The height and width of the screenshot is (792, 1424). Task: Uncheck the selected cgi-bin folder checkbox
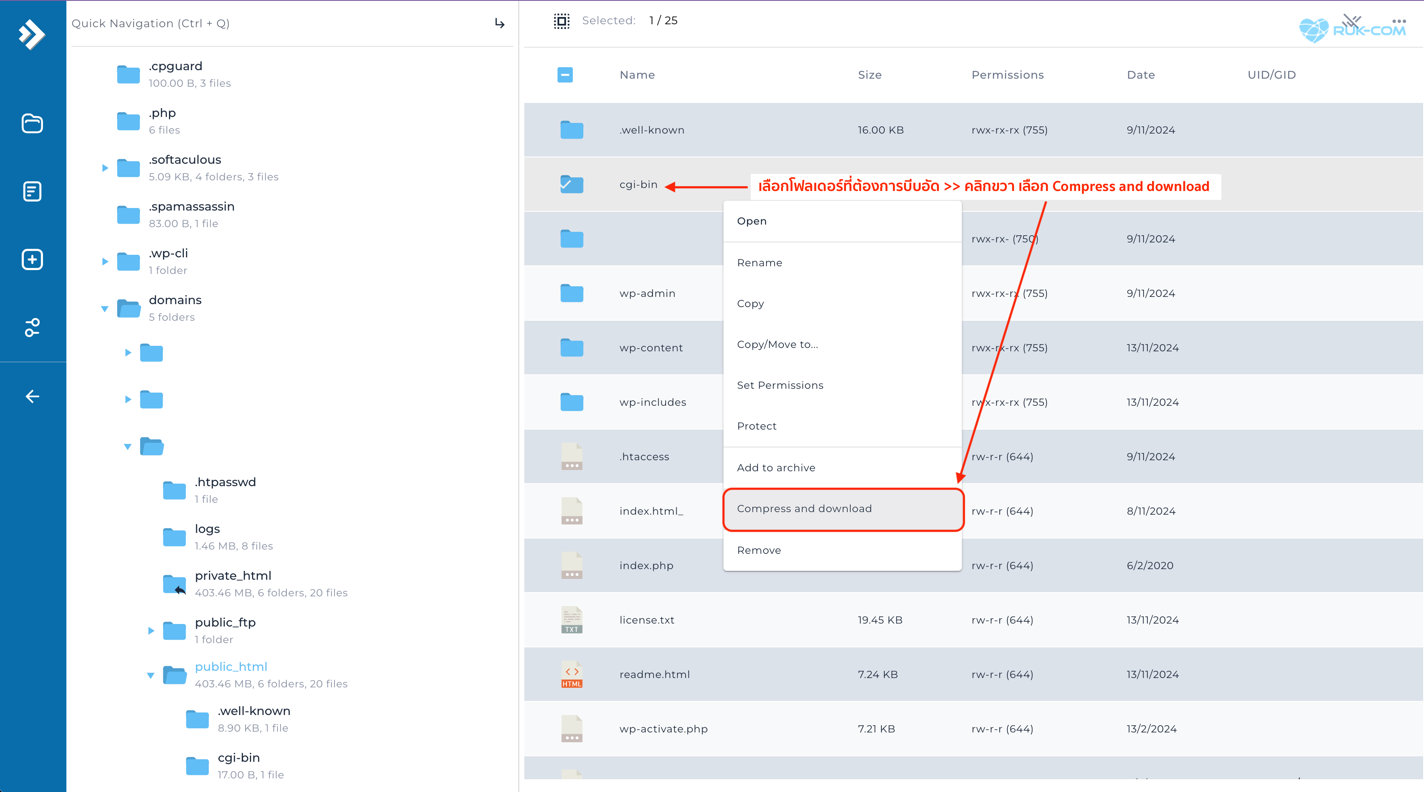pyautogui.click(x=572, y=184)
